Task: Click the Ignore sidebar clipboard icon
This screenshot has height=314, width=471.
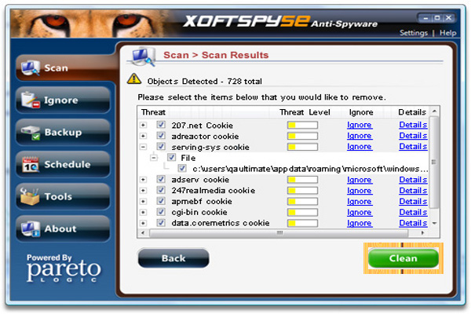Action: click(x=31, y=100)
